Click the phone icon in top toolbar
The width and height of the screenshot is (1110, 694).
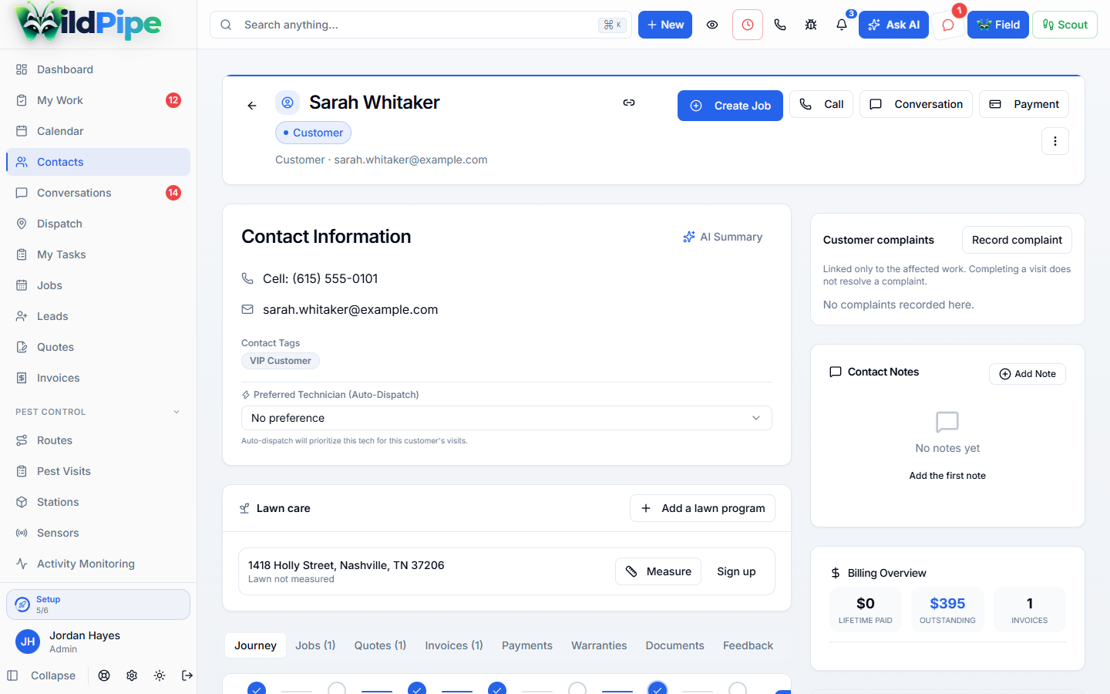[780, 25]
